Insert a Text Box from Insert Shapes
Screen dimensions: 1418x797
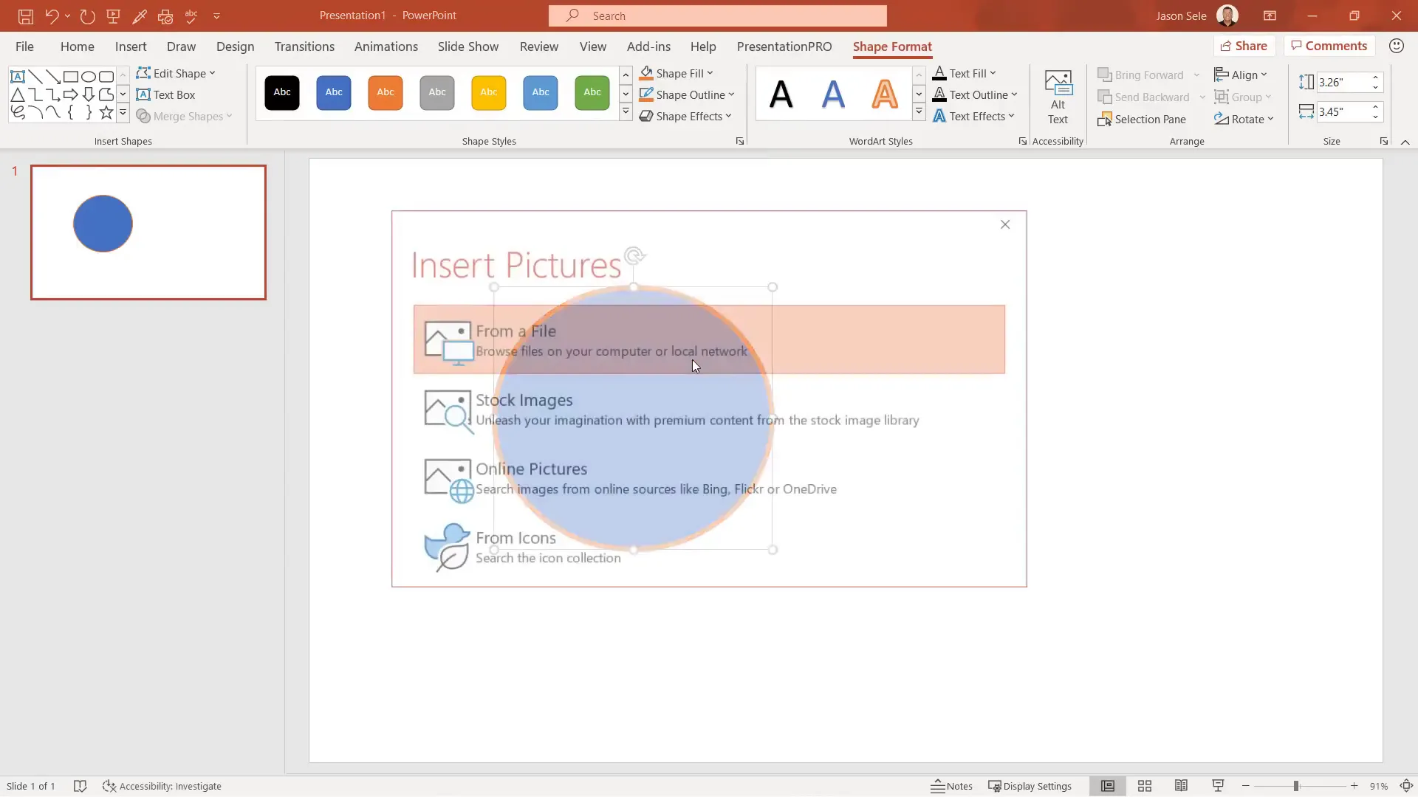166,94
